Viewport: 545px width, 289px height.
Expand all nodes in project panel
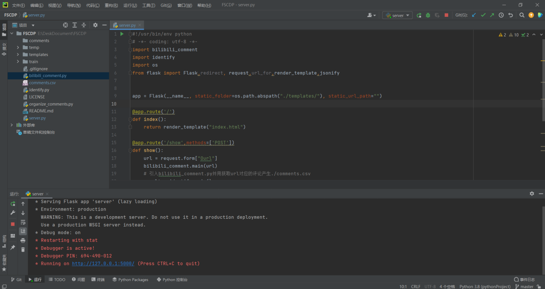pyautogui.click(x=75, y=25)
